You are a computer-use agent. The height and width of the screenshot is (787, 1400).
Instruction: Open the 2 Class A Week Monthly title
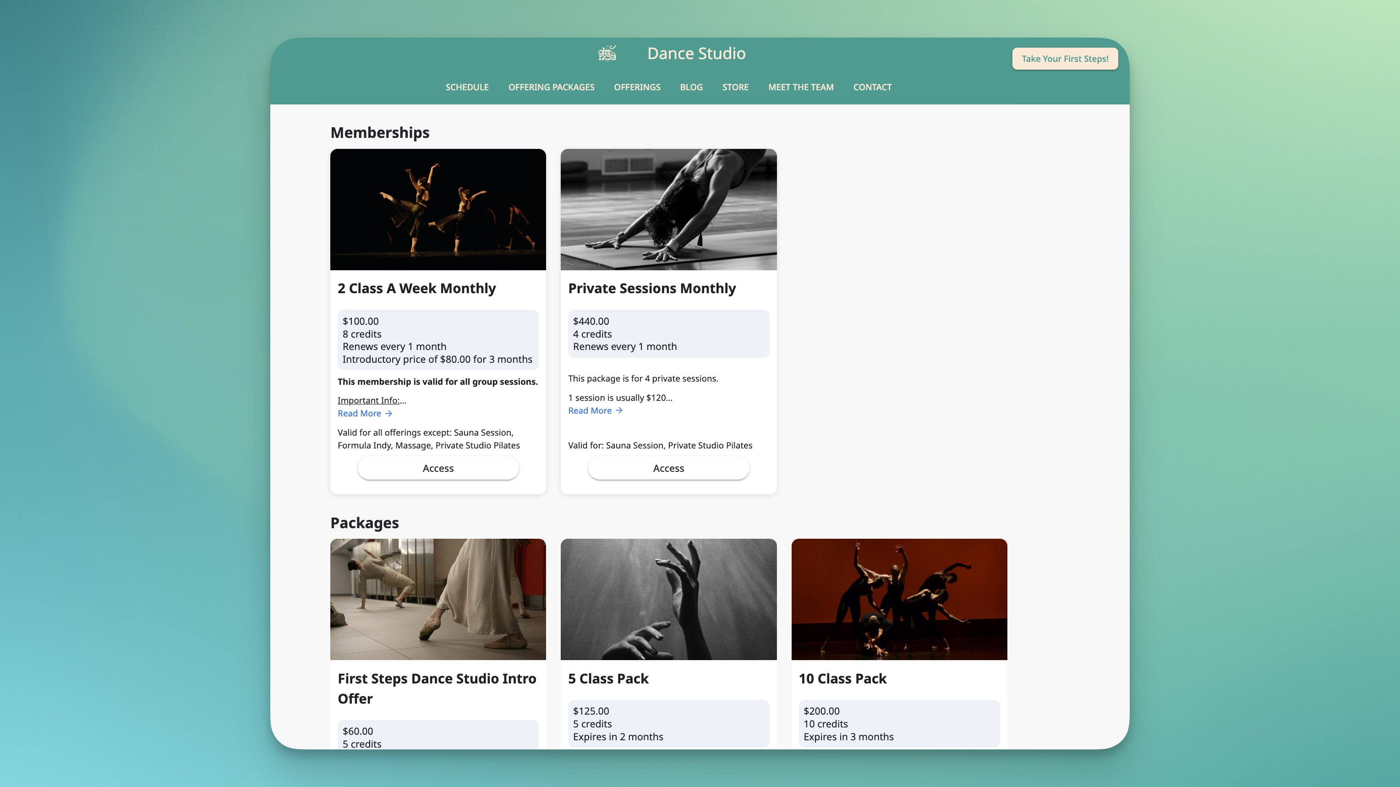[416, 288]
